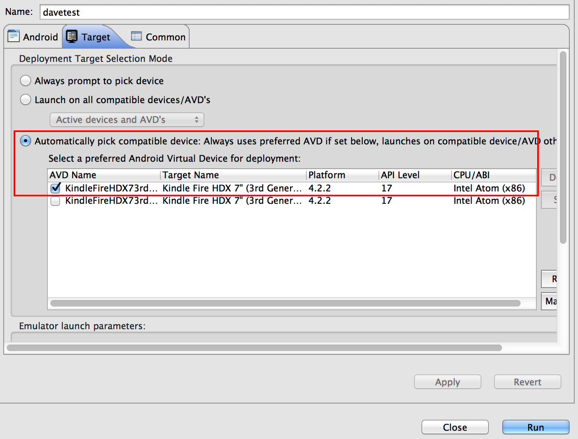Image resolution: width=578 pixels, height=439 pixels.
Task: Click the Target tab's vertical scrollbar
Action: tap(563, 147)
